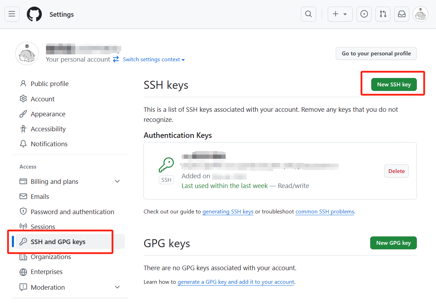Open the Public profile settings page
Image resolution: width=436 pixels, height=305 pixels.
(x=49, y=84)
